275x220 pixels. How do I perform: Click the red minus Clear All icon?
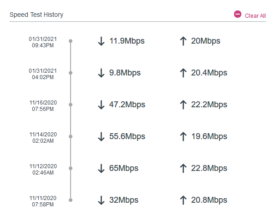coord(238,14)
